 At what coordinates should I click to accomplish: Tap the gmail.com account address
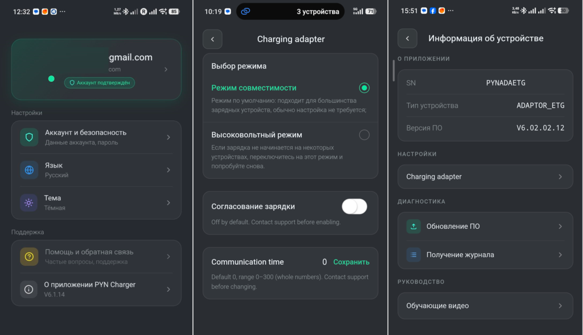coord(130,57)
